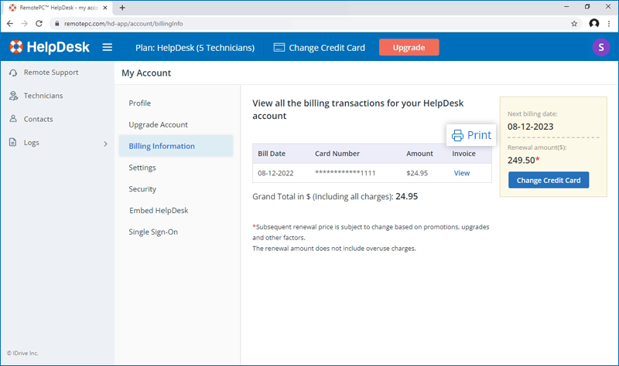Open Security page
The height and width of the screenshot is (366, 619).
point(142,189)
